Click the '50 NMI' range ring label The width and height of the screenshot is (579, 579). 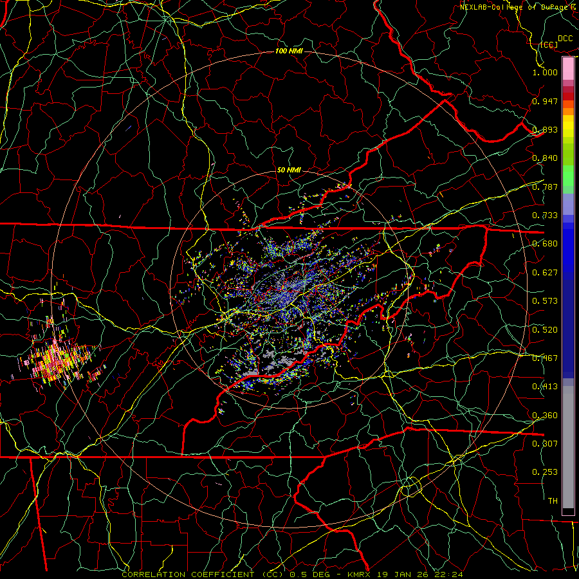coord(289,170)
